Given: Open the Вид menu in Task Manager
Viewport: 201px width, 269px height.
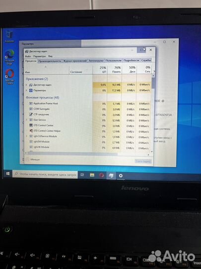Looking at the screenshot, I should tap(50, 56).
